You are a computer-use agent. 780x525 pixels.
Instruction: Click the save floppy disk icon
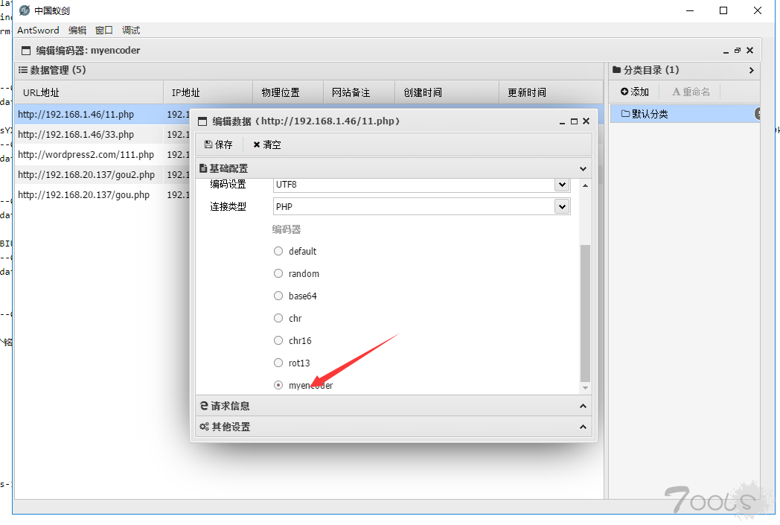[208, 144]
